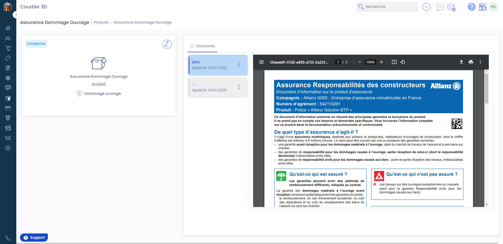Image resolution: width=503 pixels, height=244 pixels.
Task: Open the PDF viewer more actions menu
Action: (x=480, y=62)
